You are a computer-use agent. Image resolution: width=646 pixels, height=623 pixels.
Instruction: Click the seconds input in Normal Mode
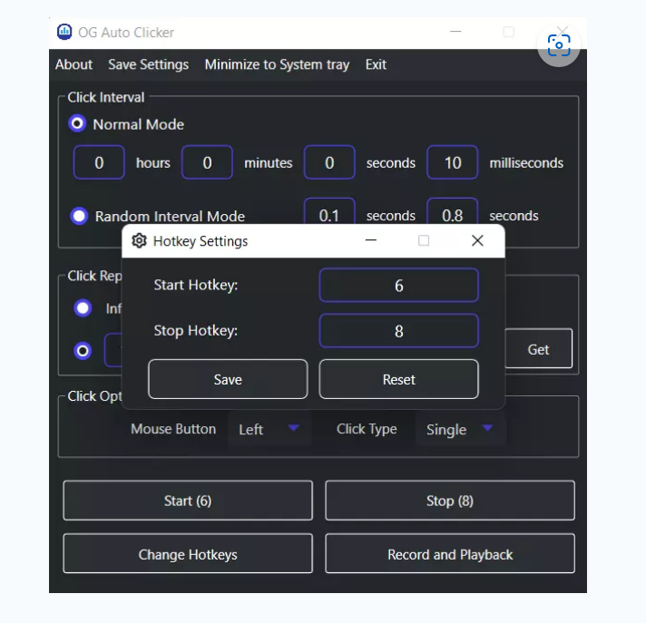(x=329, y=162)
